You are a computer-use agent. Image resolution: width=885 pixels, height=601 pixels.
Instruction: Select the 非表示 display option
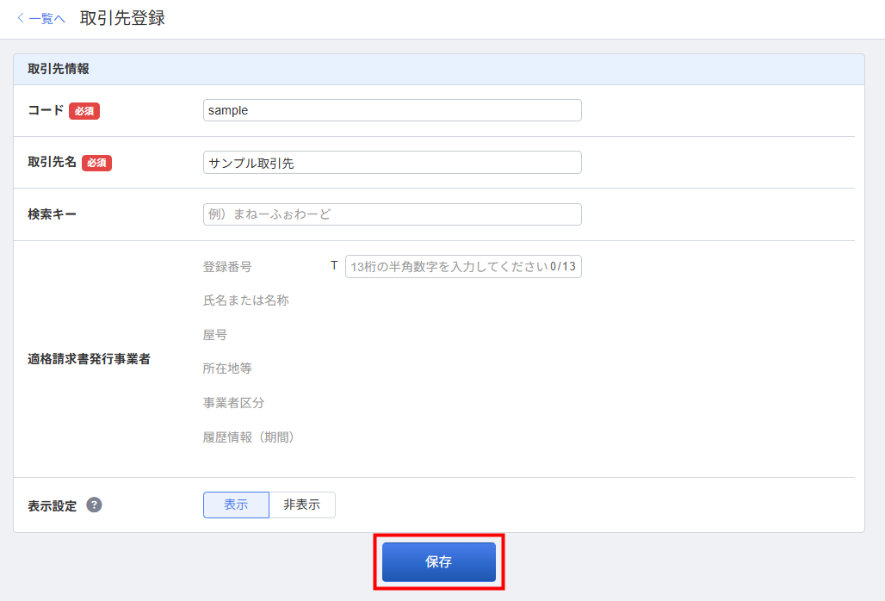point(301,505)
